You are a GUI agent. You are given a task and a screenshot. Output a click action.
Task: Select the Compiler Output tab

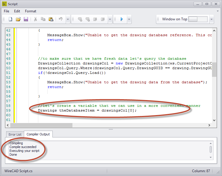pos(38,134)
